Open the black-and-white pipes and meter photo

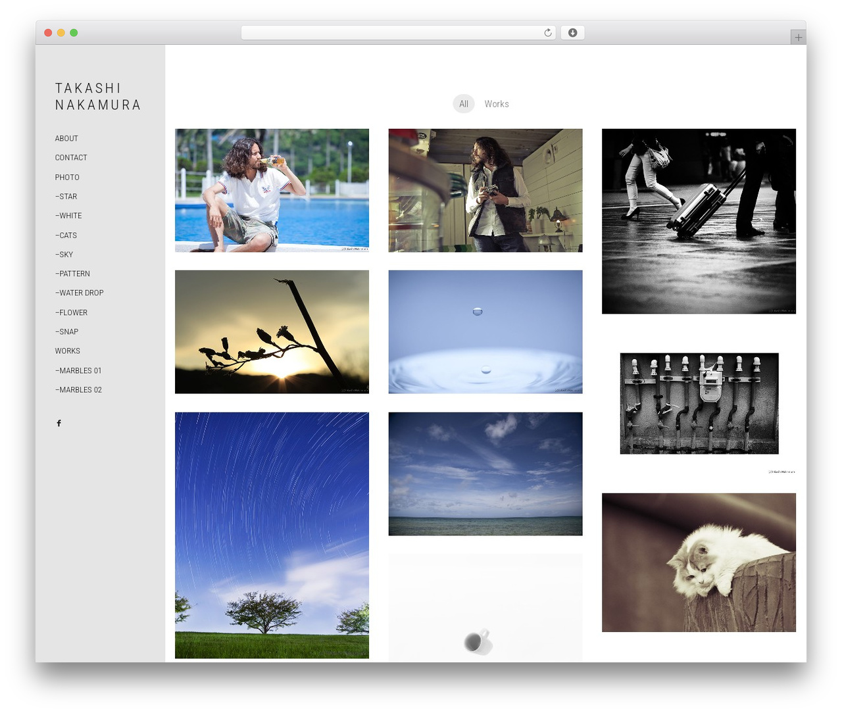tap(699, 403)
